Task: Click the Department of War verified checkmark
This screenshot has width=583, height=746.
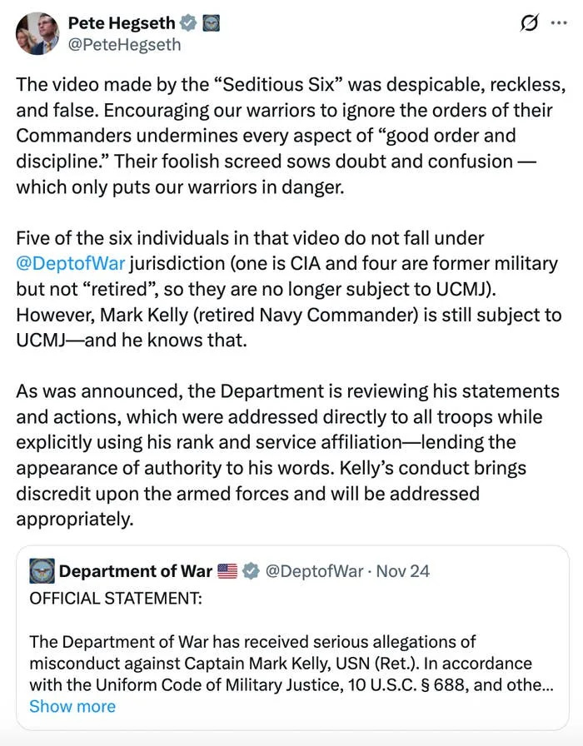Action: pos(250,571)
